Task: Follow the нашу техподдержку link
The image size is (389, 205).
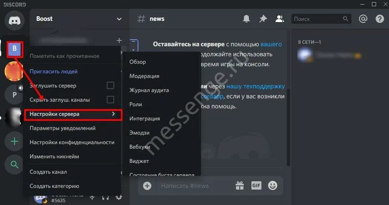Action: click(256, 86)
